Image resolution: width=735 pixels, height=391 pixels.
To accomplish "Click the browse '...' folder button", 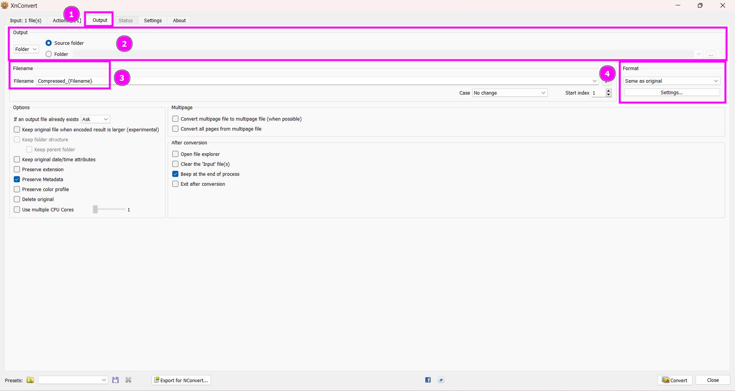I will coord(711,54).
